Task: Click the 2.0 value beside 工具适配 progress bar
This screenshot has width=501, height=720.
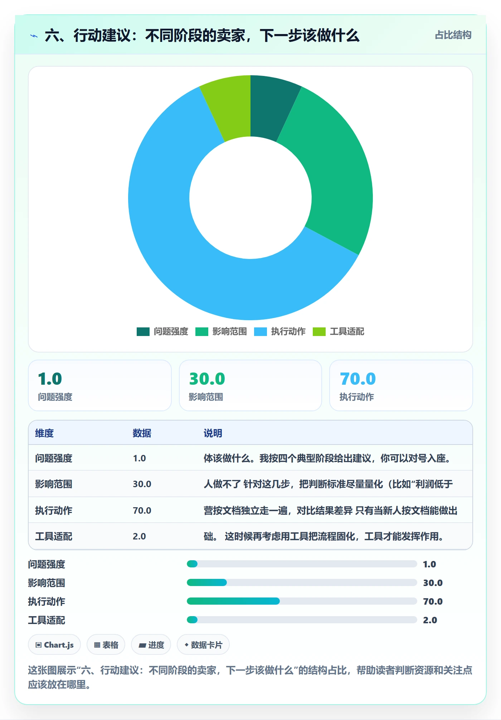Action: tap(430, 620)
